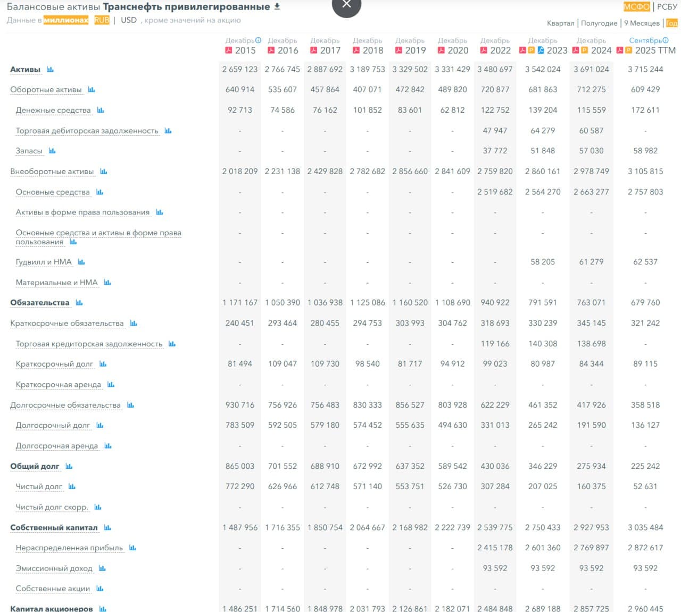Click the Долгосрочные обязательства row label
Screen dimensions: 681x612
[65, 405]
